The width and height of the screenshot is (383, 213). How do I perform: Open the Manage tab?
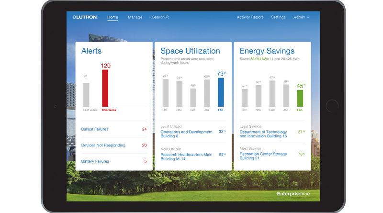click(x=135, y=17)
